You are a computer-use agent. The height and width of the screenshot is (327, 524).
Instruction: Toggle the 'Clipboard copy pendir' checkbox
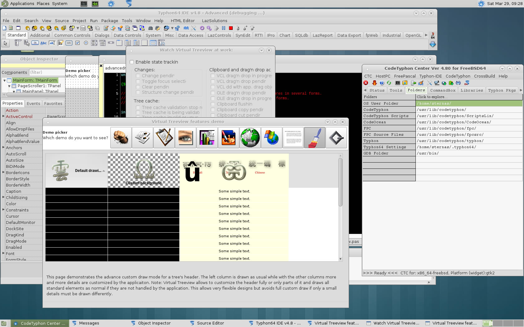(213, 110)
